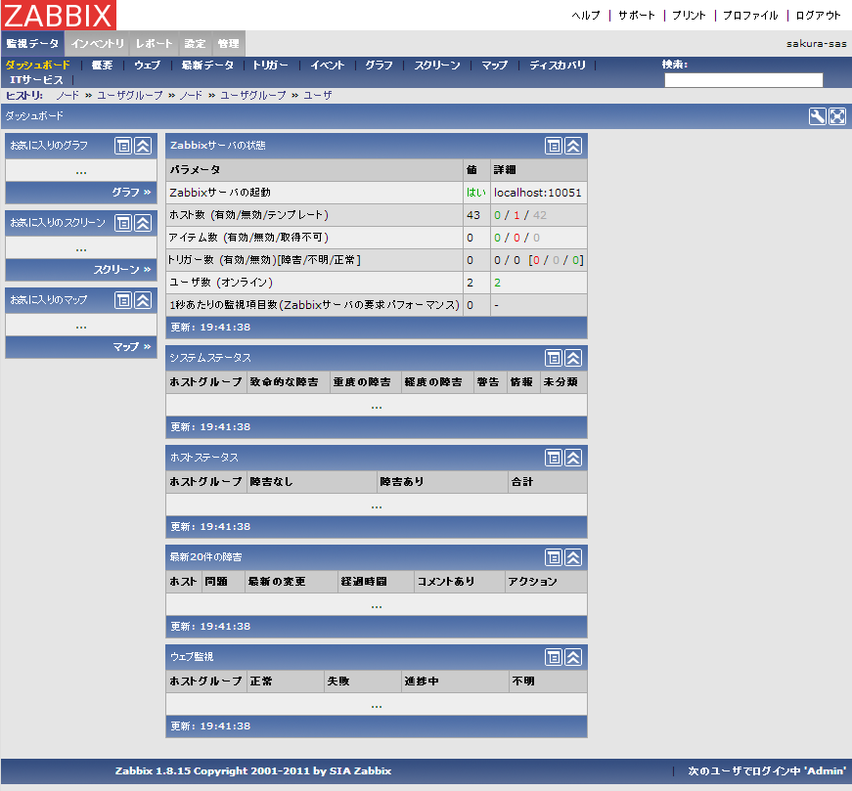Viewport: 852px width, 791px height.
Task: Open the 設定 main menu tab
Action: pos(195,44)
